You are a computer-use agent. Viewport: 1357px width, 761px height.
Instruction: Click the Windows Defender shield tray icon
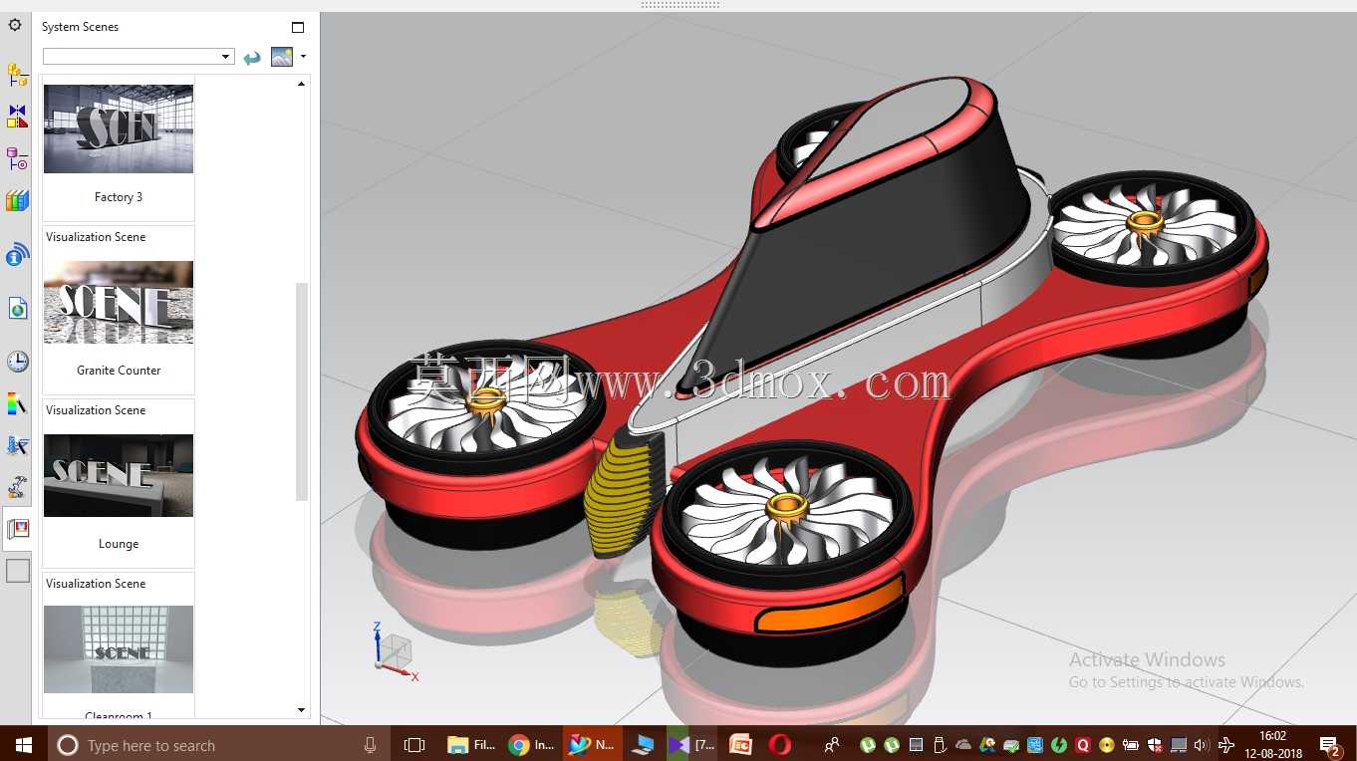(x=1155, y=744)
